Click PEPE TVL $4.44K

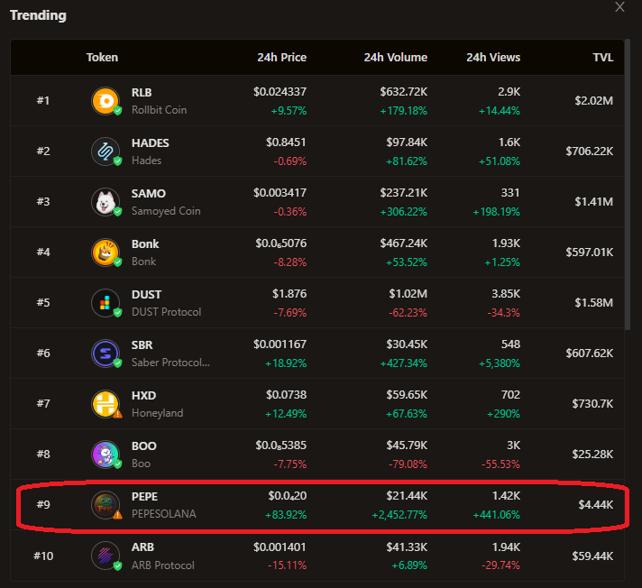click(596, 504)
